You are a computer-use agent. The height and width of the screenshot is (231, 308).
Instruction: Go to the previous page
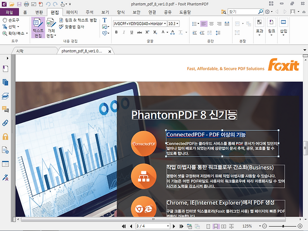131,226
